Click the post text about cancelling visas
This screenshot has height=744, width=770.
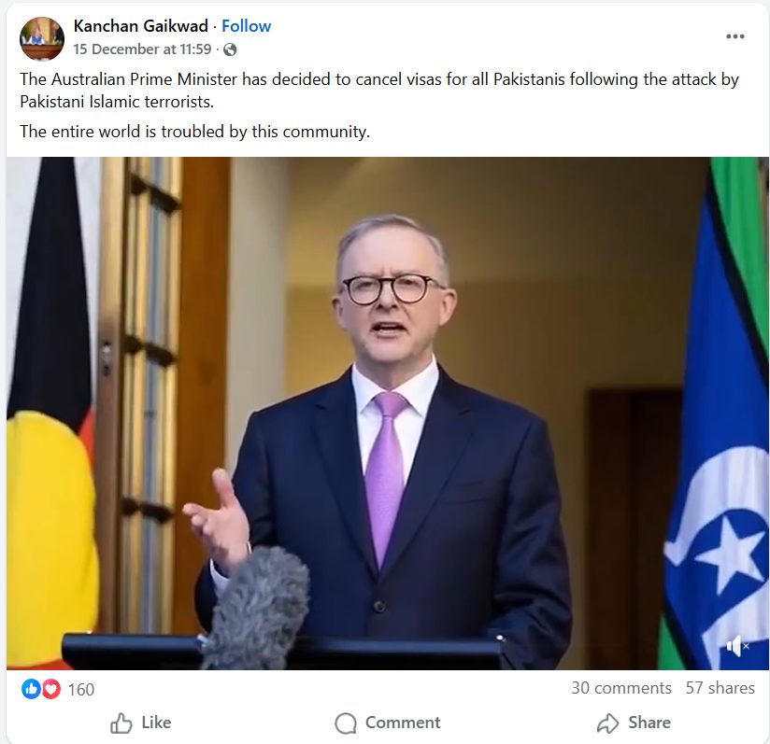click(379, 91)
